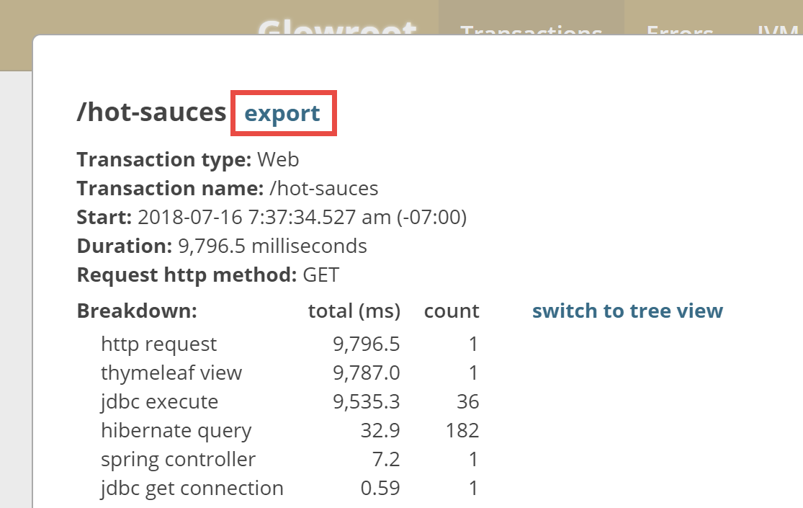Switch to tree view for the breakdown

pos(627,311)
